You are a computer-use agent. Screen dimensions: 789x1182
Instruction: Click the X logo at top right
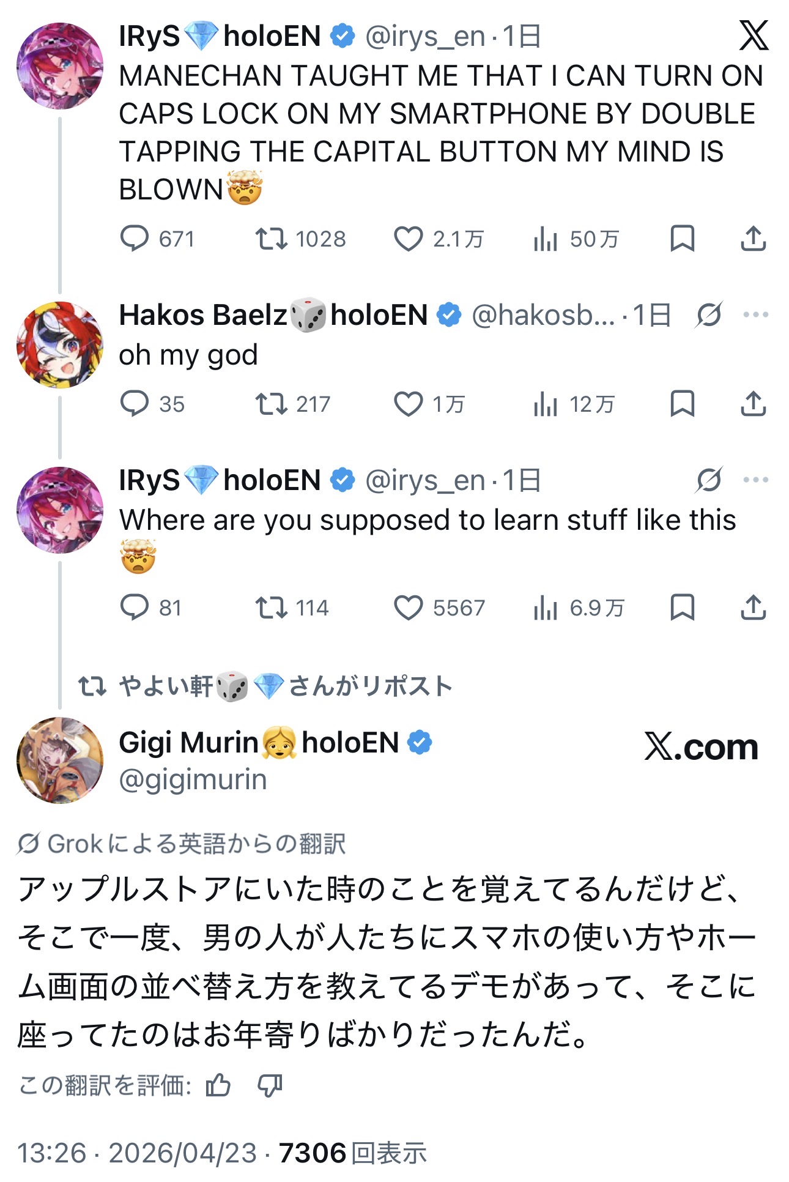(x=753, y=35)
